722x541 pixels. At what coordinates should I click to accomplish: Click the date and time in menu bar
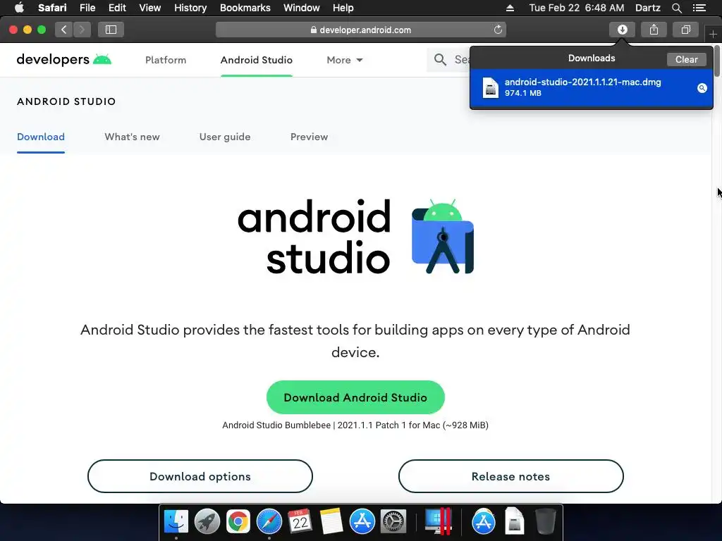577,8
